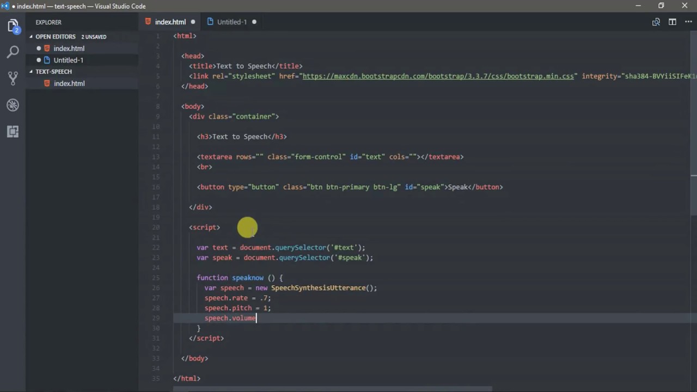
Task: Click the Speak button text on line 16
Action: [458, 187]
